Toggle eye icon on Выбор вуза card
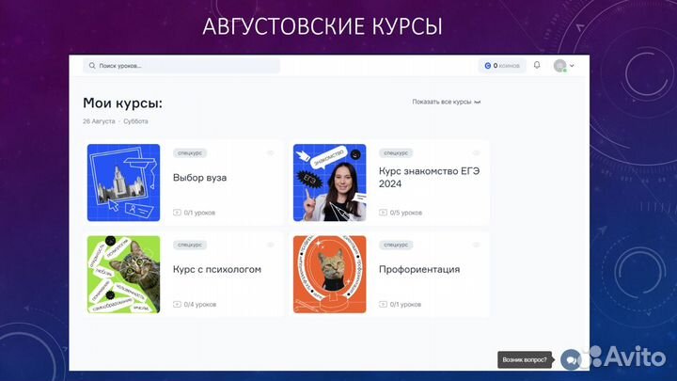677x381 pixels. coord(270,153)
